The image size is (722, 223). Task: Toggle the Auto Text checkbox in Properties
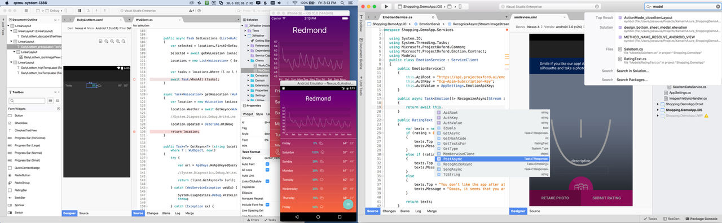pos(268,164)
